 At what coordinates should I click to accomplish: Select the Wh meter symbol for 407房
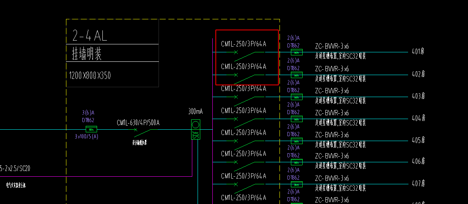point(297,184)
